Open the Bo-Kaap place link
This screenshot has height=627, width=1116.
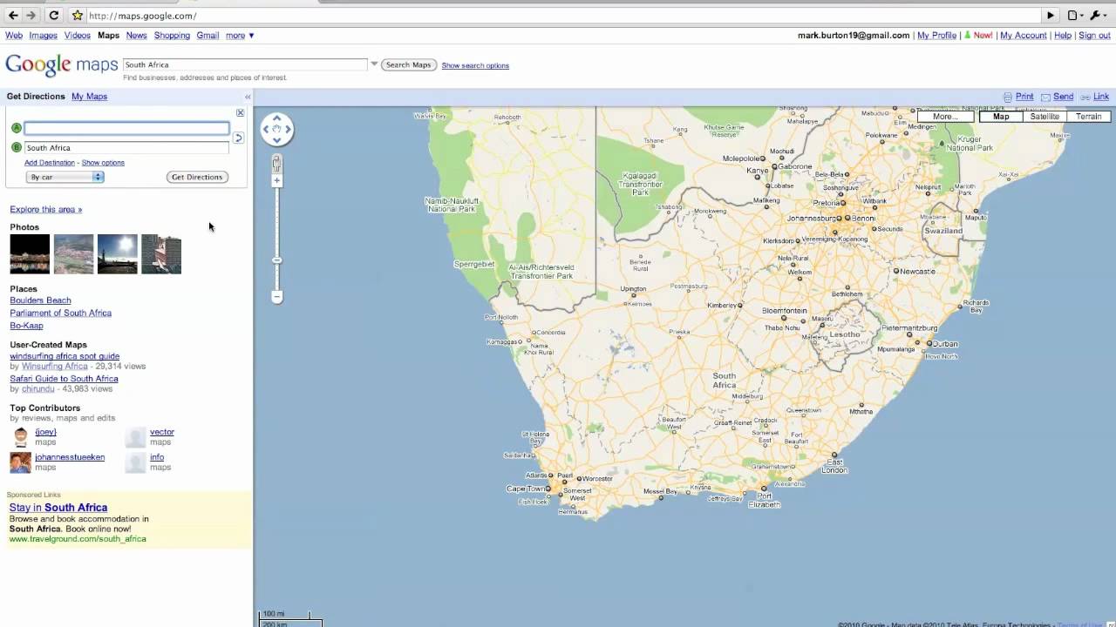(26, 326)
